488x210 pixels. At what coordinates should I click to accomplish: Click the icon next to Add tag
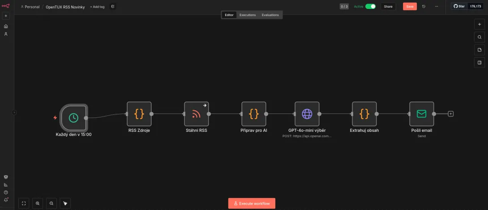click(x=113, y=7)
